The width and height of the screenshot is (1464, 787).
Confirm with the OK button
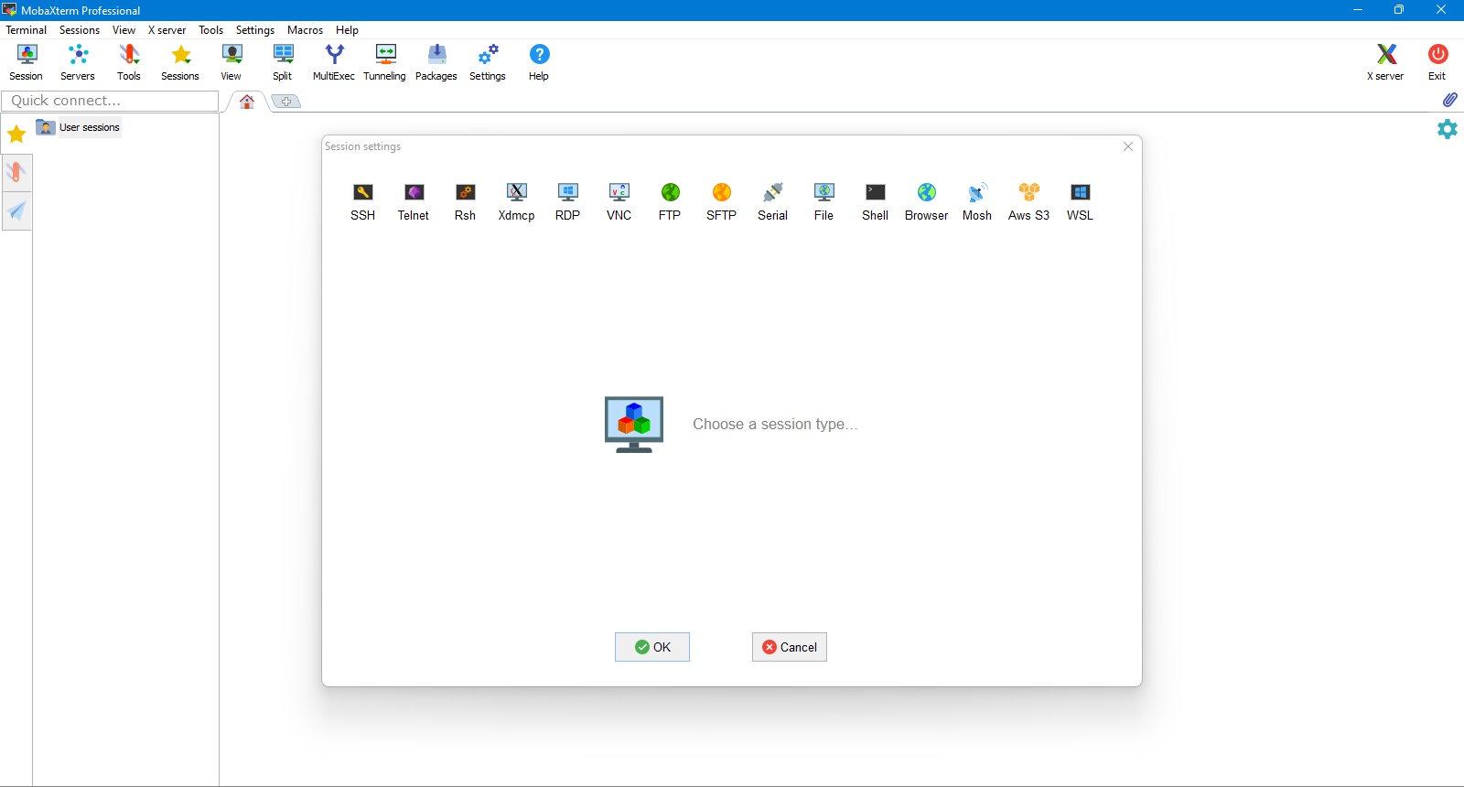[x=652, y=647]
